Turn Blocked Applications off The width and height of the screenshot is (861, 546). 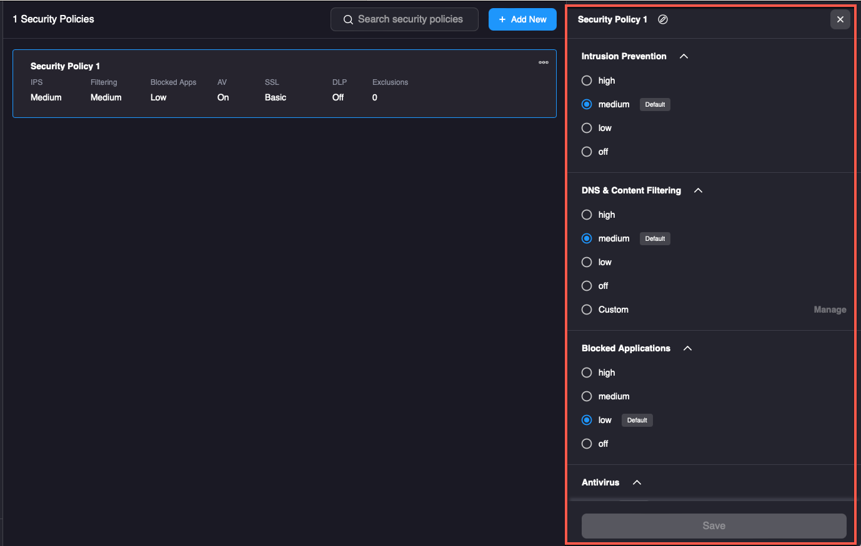[x=587, y=444]
